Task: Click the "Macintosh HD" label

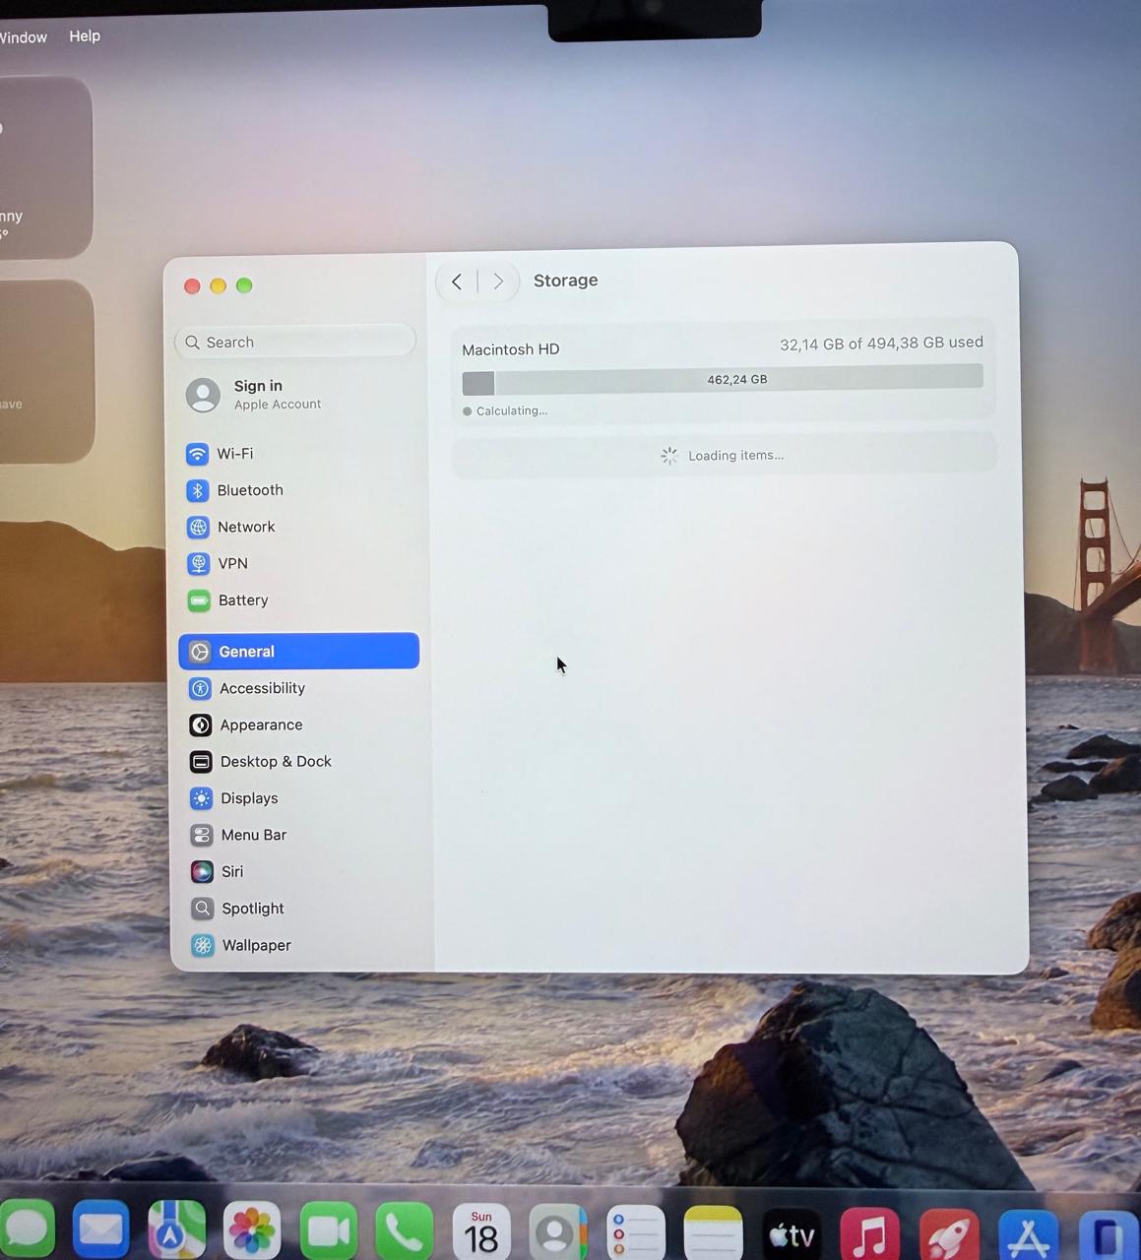Action: 511,349
